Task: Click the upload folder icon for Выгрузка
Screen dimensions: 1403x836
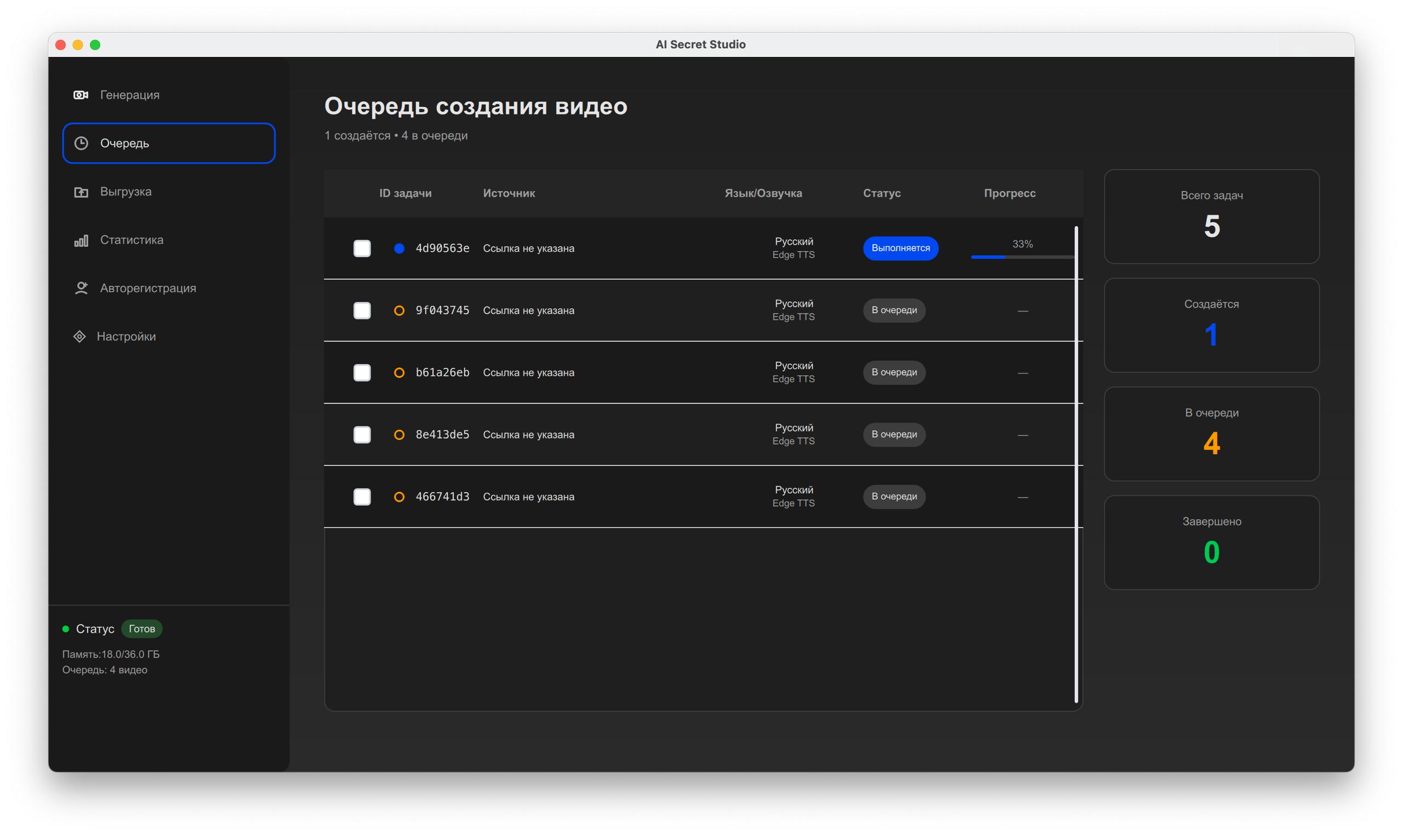Action: (x=81, y=192)
